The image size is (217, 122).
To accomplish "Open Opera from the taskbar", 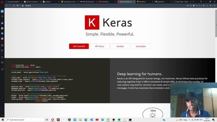I will point(53,120).
